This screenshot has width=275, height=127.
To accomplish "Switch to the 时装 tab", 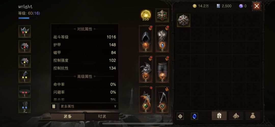I will coord(102,117).
